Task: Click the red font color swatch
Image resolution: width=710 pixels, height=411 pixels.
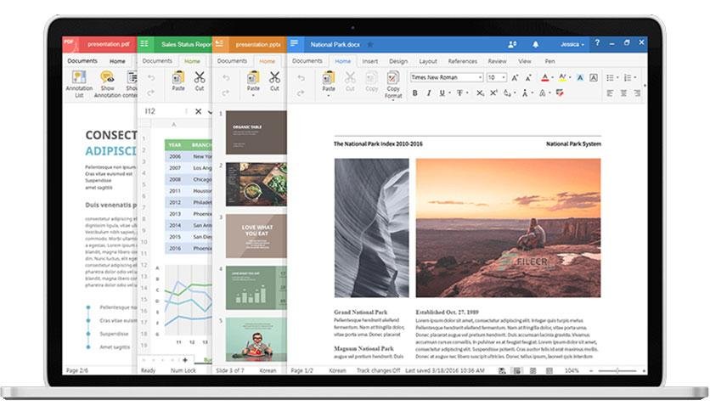Action: pos(545,78)
